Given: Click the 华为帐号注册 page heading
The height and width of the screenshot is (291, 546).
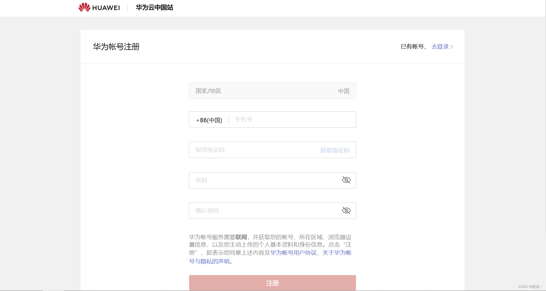Looking at the screenshot, I should click(116, 46).
